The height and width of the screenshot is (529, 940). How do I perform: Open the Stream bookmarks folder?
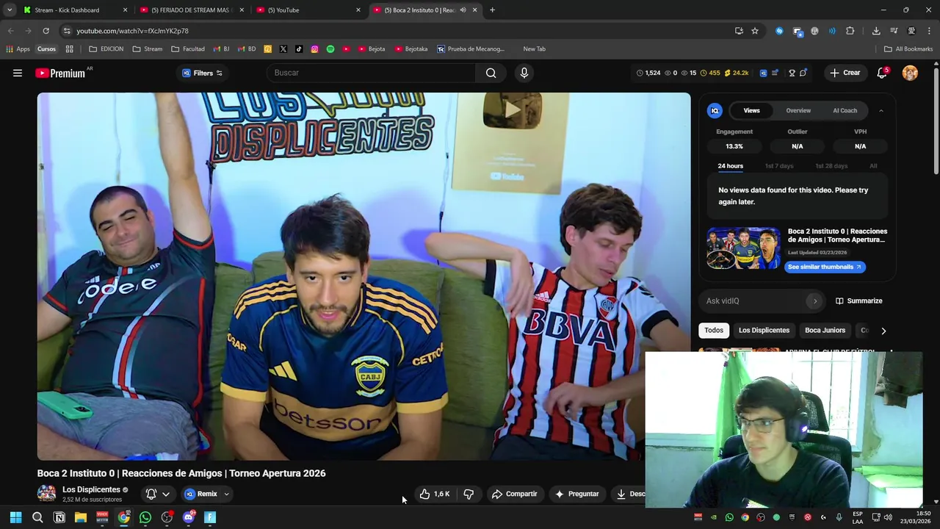[x=148, y=49]
